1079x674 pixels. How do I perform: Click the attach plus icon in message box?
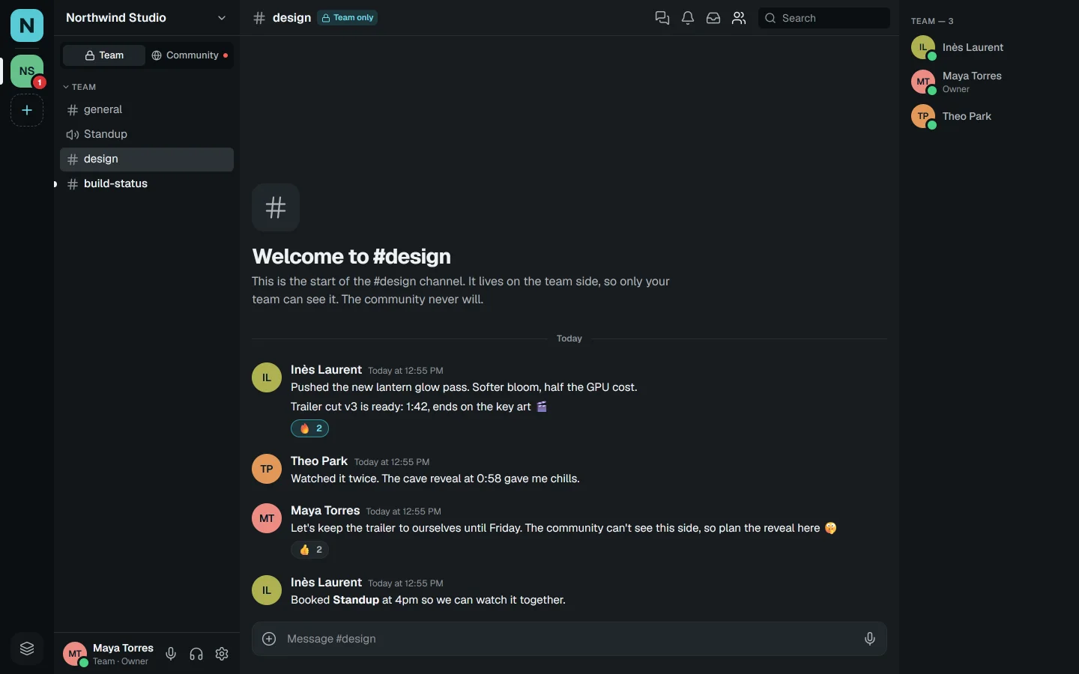click(x=269, y=639)
